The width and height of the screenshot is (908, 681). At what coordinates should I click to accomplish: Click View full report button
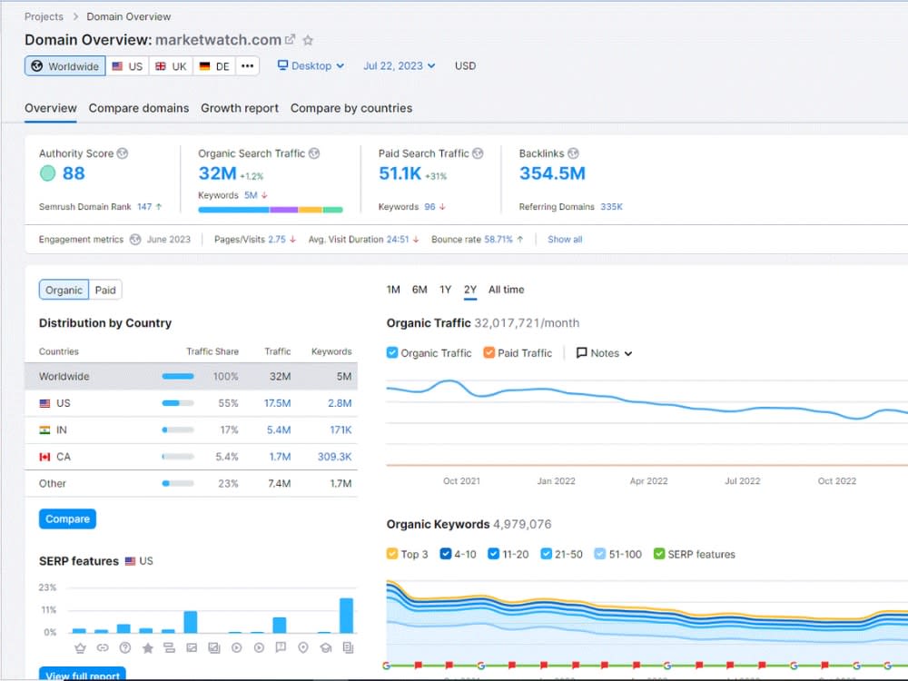coord(83,674)
